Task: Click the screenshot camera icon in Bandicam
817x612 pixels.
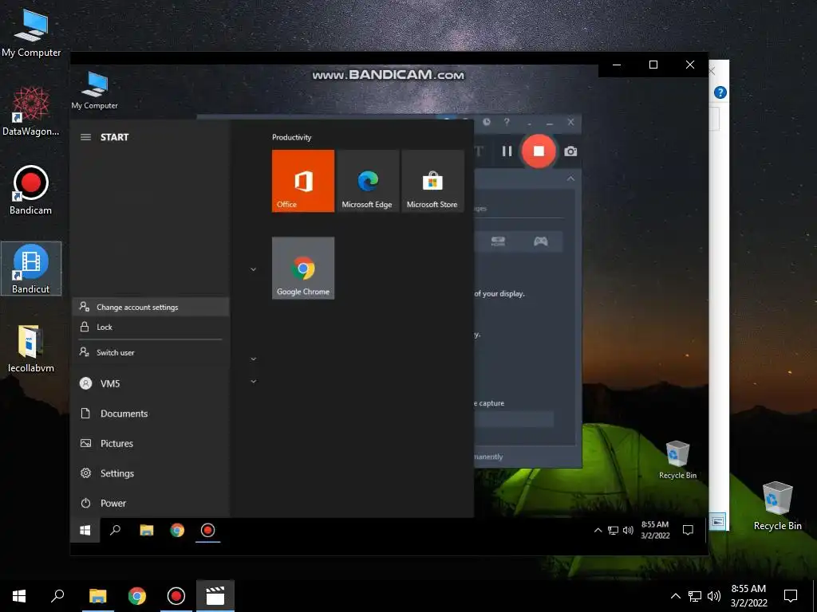Action: click(570, 151)
